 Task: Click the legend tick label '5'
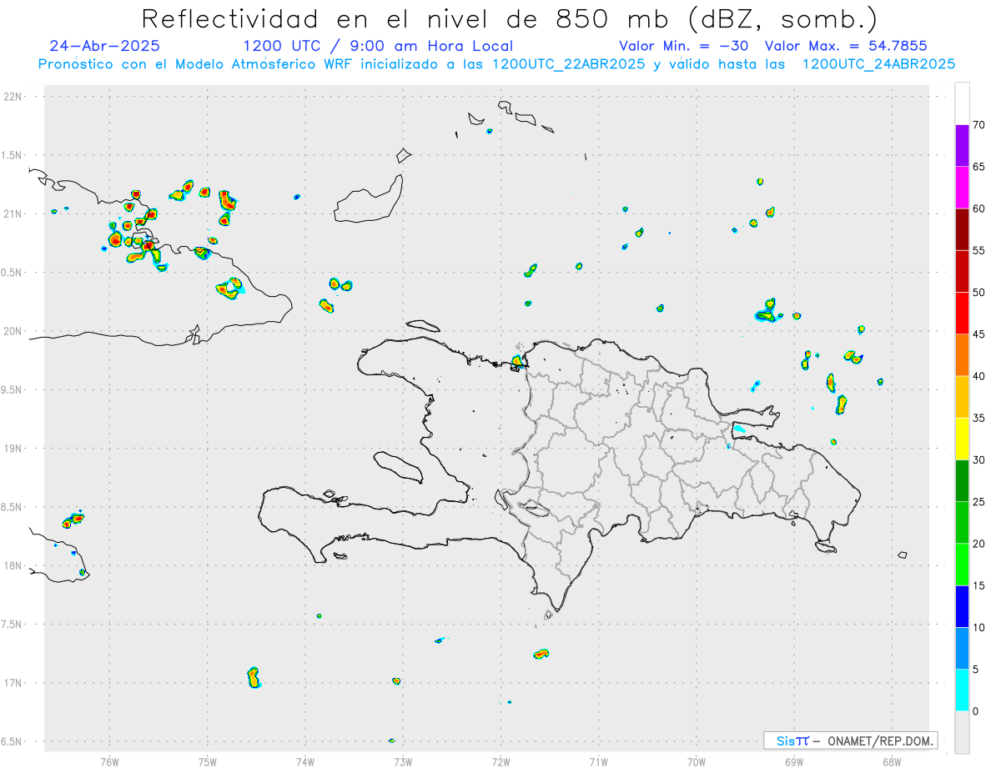pyautogui.click(x=975, y=670)
